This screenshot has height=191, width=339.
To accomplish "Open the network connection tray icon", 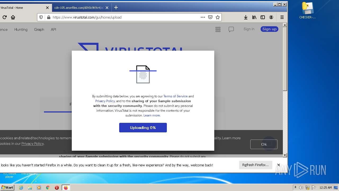I will (x=307, y=188).
